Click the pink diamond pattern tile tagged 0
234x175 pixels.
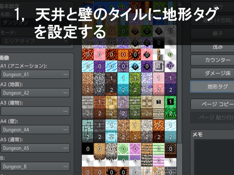135,149
